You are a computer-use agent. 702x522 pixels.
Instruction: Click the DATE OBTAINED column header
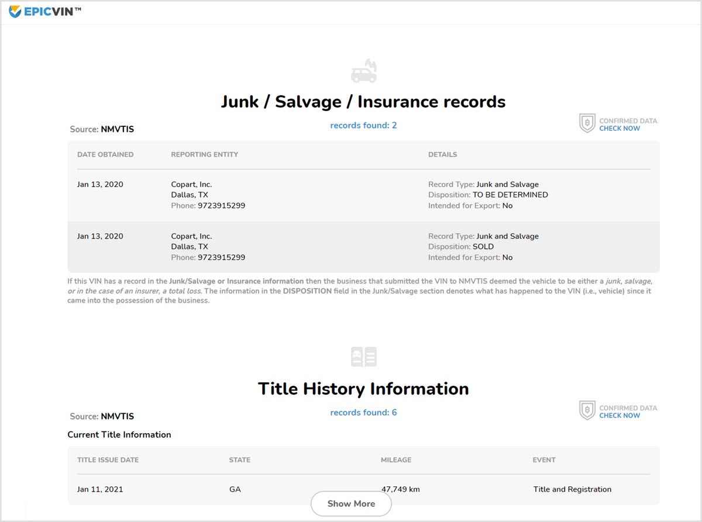pyautogui.click(x=105, y=154)
